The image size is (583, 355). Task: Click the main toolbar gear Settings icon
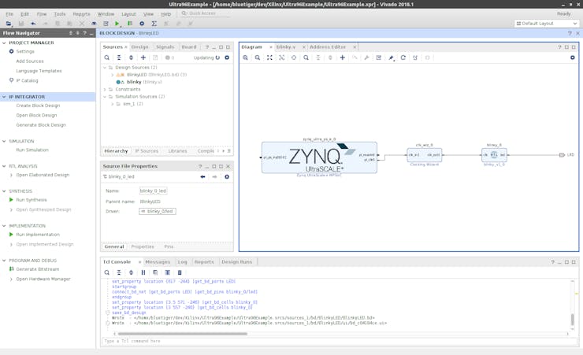pos(142,24)
